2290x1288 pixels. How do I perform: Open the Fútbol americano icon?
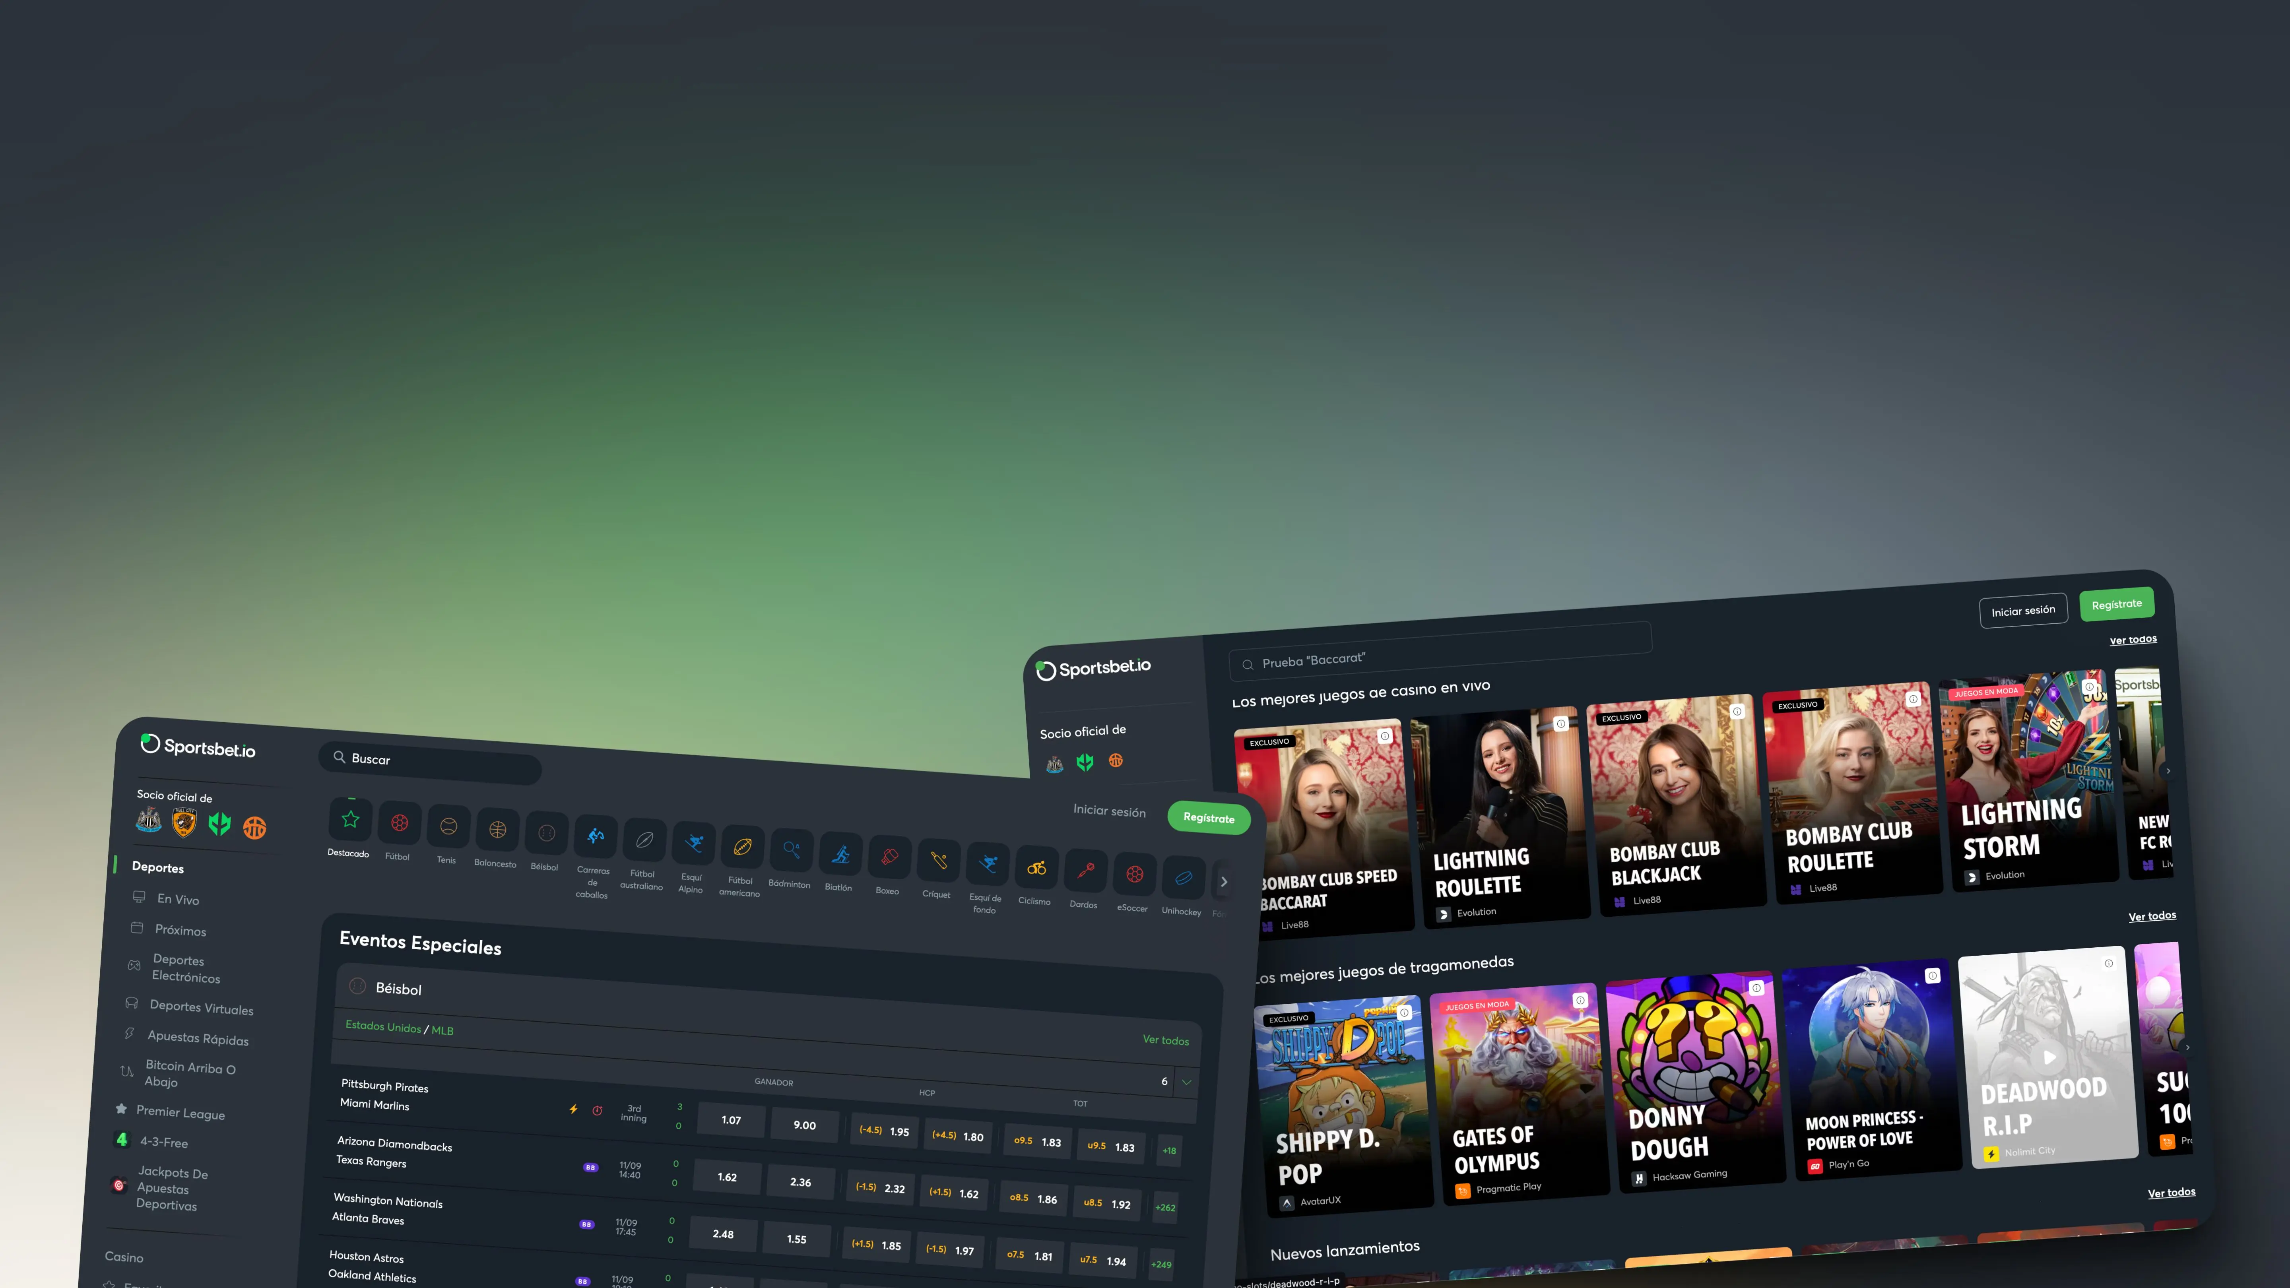[x=742, y=846]
